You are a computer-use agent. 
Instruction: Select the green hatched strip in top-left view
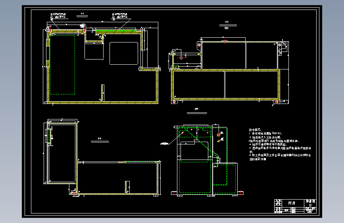pyautogui.click(x=115, y=31)
